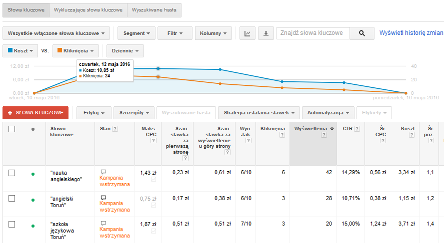The height and width of the screenshot is (243, 444).
Task: Click help icon next to Maks. CPC
Action: [153, 141]
